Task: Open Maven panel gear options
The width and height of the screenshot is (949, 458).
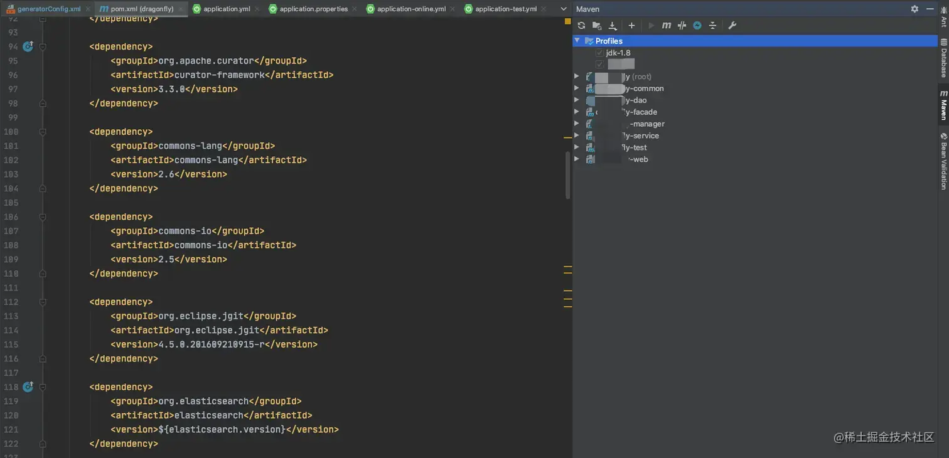Action: point(914,9)
